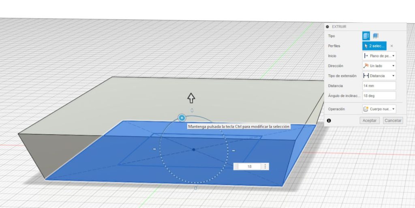Open the options menu beside the 18 input
This screenshot has height=208, width=415.
click(x=265, y=166)
